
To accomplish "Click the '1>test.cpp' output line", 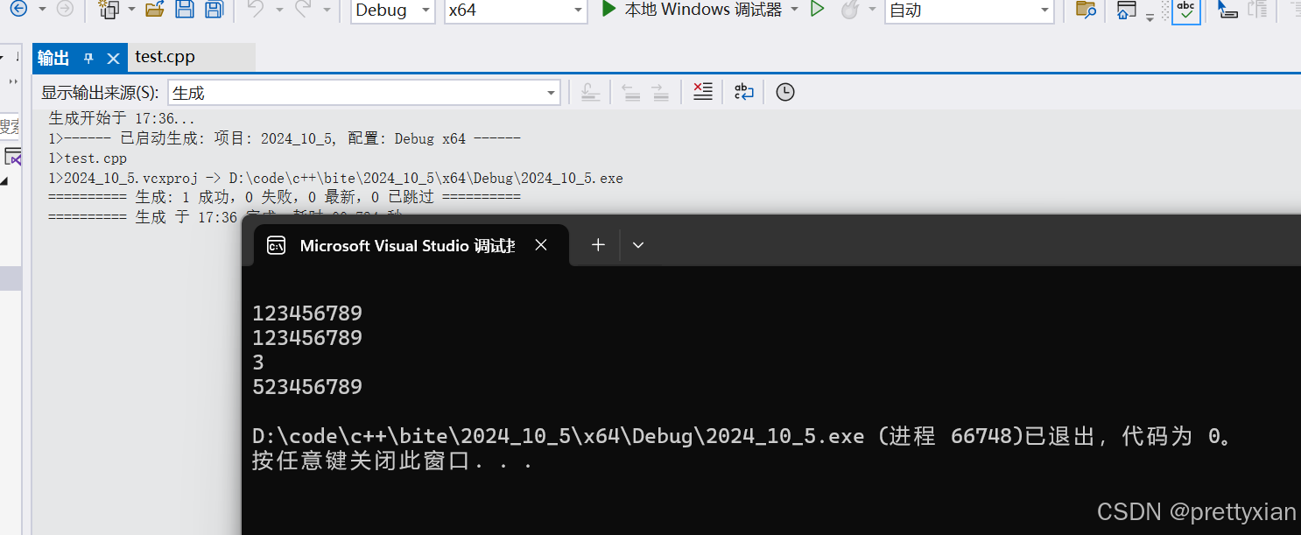I will 88,158.
